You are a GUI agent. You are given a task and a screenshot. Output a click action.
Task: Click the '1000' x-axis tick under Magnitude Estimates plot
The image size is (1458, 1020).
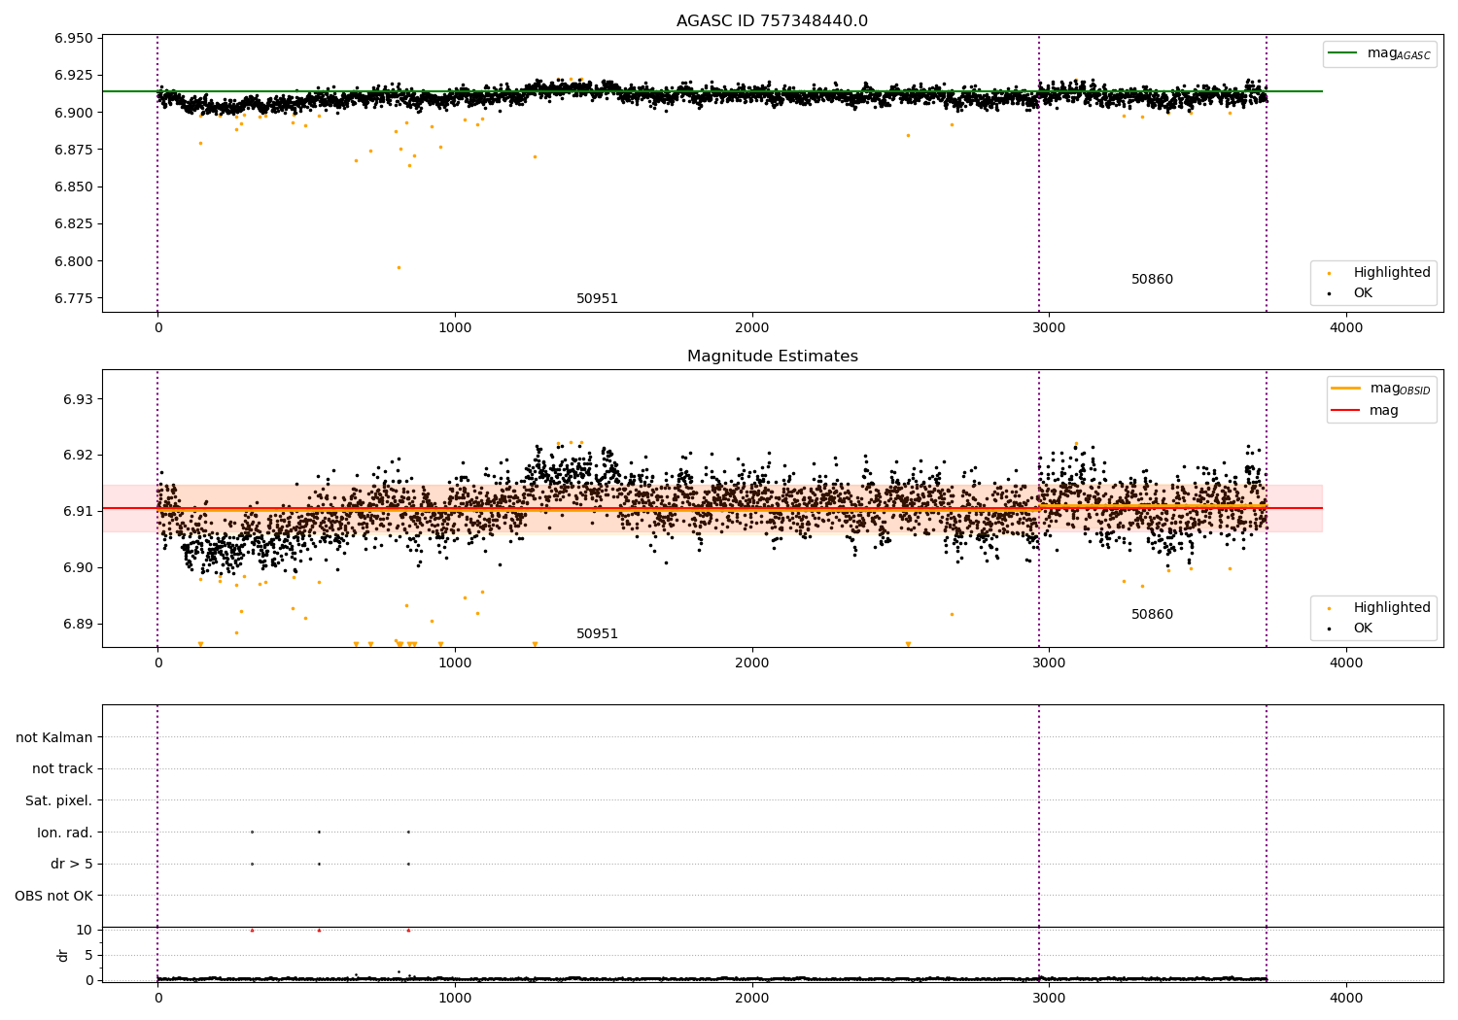coord(455,663)
